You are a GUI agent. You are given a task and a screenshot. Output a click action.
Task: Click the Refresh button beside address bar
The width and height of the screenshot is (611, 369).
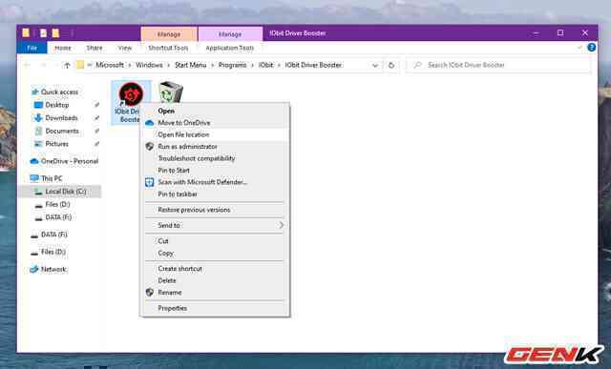391,65
